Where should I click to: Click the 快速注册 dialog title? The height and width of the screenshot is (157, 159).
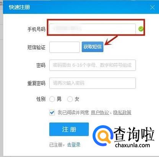pyautogui.click(x=19, y=7)
